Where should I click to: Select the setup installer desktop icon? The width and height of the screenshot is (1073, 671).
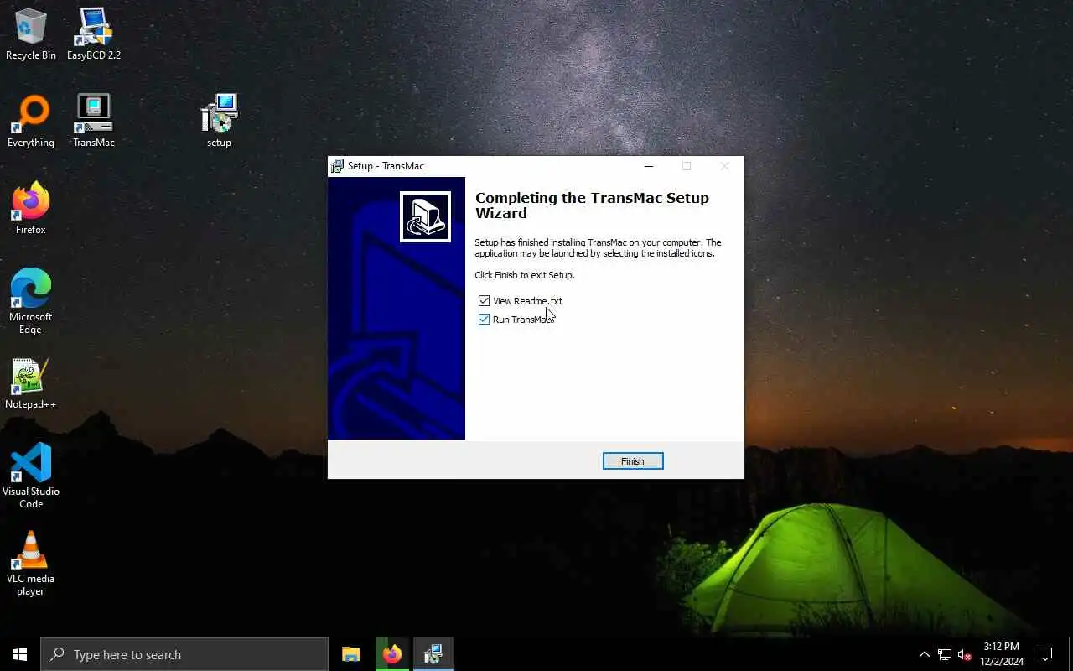(x=219, y=122)
